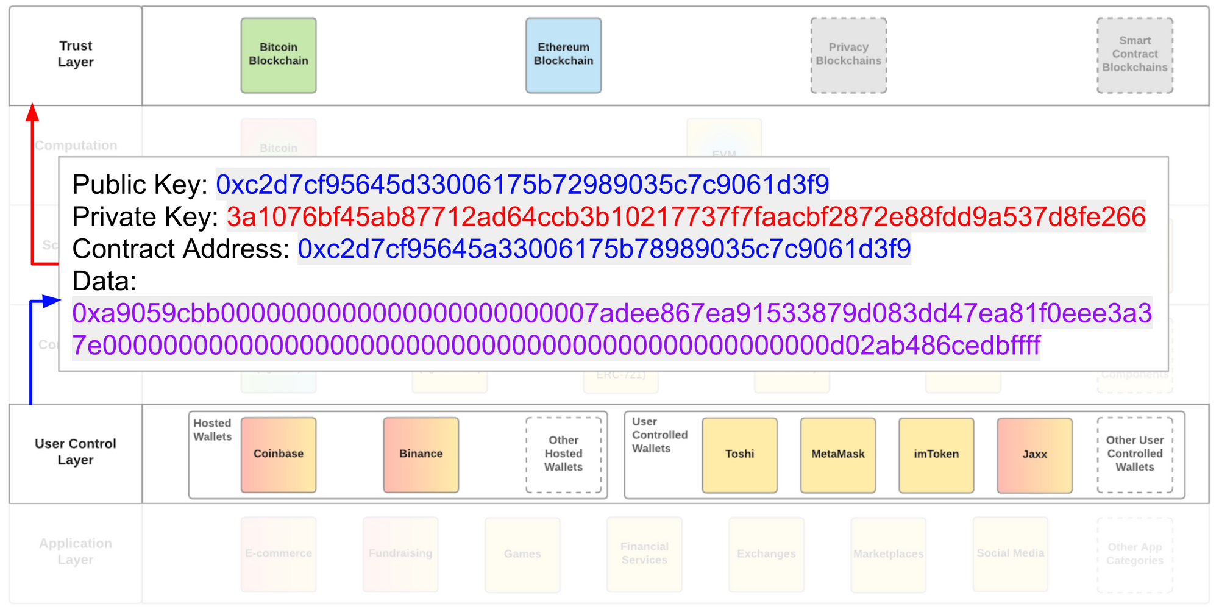The height and width of the screenshot is (612, 1219).
Task: Click the first line of purple Data
Action: point(612,313)
